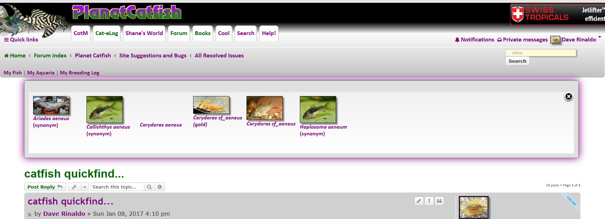
Task: Open topic tools wrench dropdown
Action: [x=78, y=187]
